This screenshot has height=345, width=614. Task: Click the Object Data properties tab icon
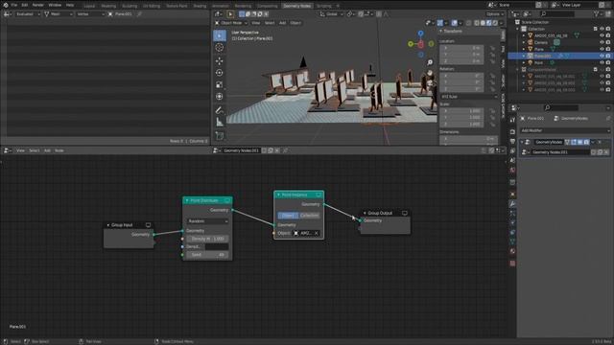click(x=512, y=241)
